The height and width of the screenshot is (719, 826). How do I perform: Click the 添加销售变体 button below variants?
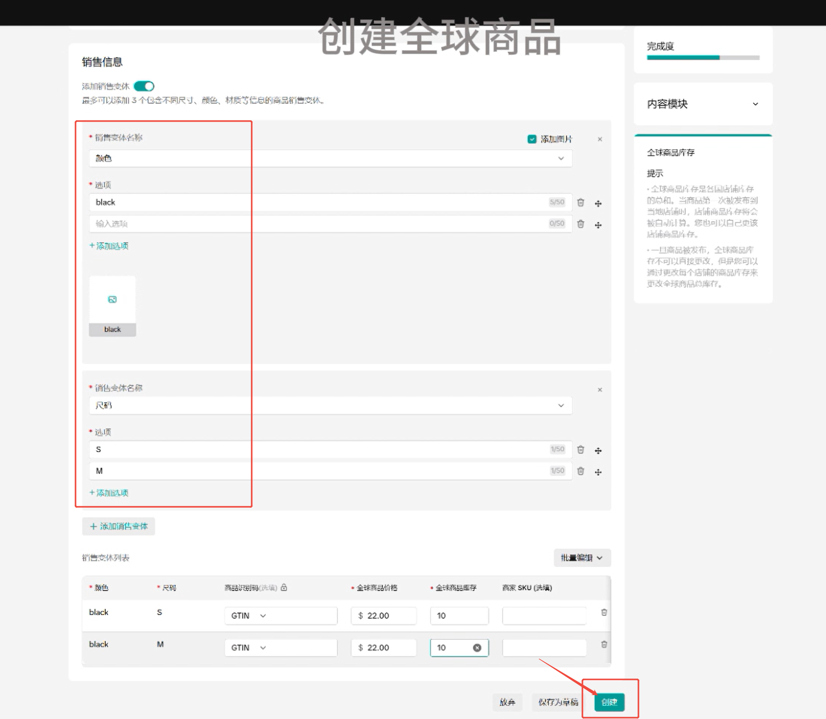[118, 526]
